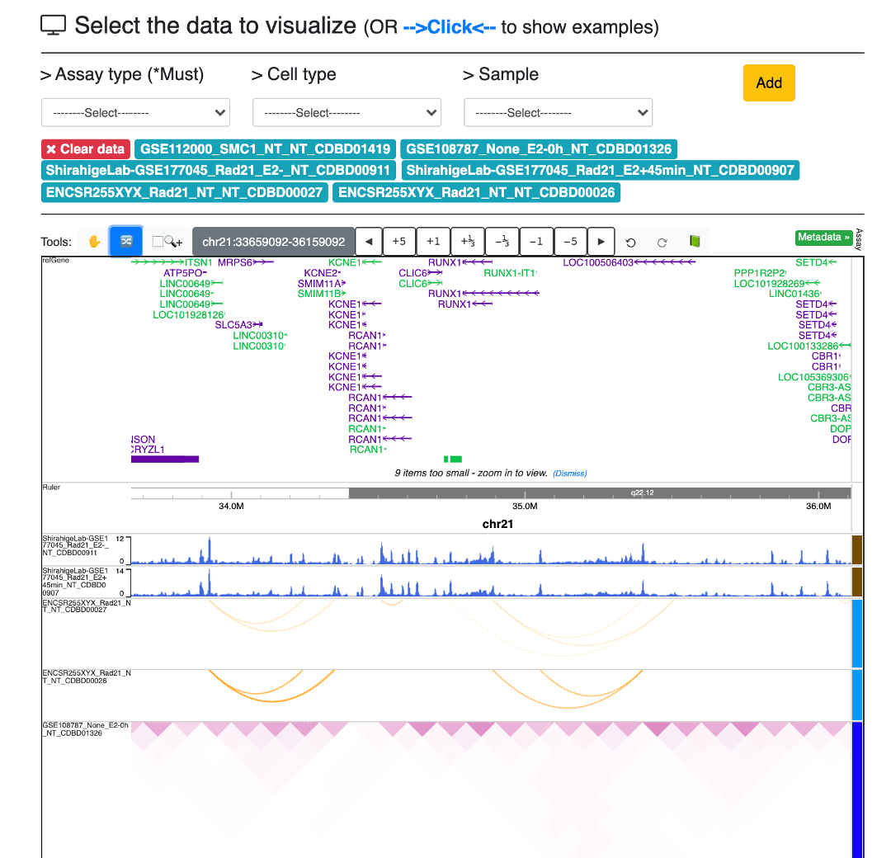891x858 pixels.
Task: Pan left with the left arrow button
Action: tap(369, 242)
